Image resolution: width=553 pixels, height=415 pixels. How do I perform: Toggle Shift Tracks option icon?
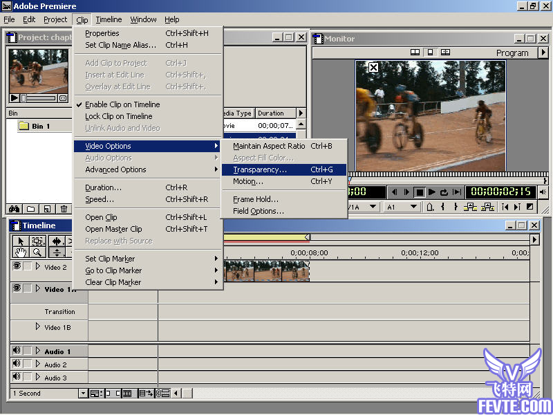click(x=146, y=393)
